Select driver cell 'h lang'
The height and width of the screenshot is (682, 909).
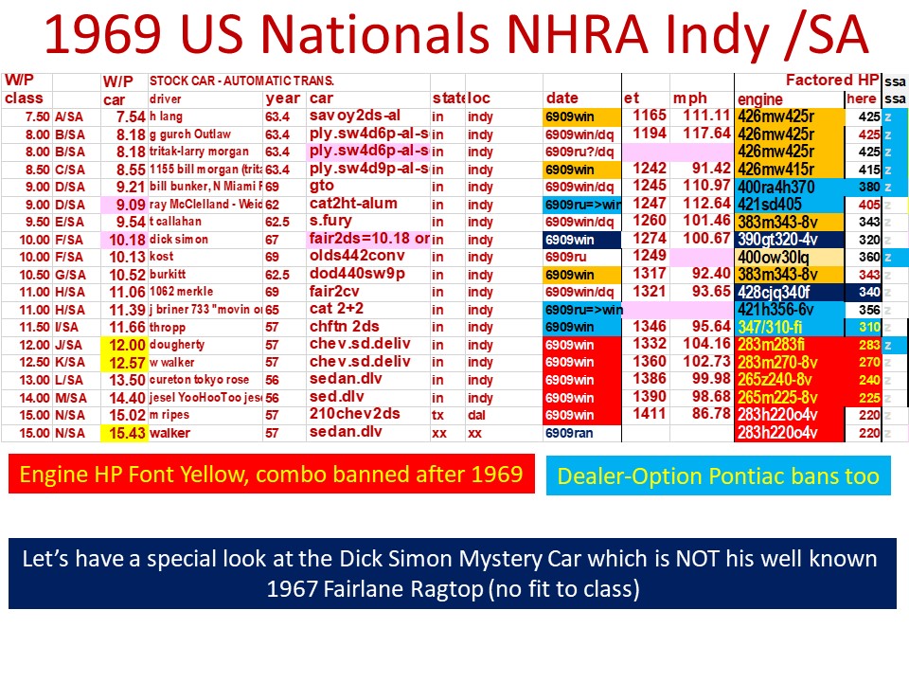point(166,117)
